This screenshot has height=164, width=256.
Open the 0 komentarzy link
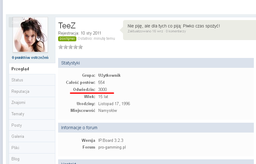pos(176,31)
